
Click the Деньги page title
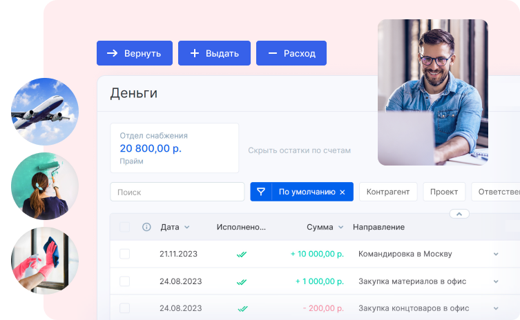click(134, 93)
